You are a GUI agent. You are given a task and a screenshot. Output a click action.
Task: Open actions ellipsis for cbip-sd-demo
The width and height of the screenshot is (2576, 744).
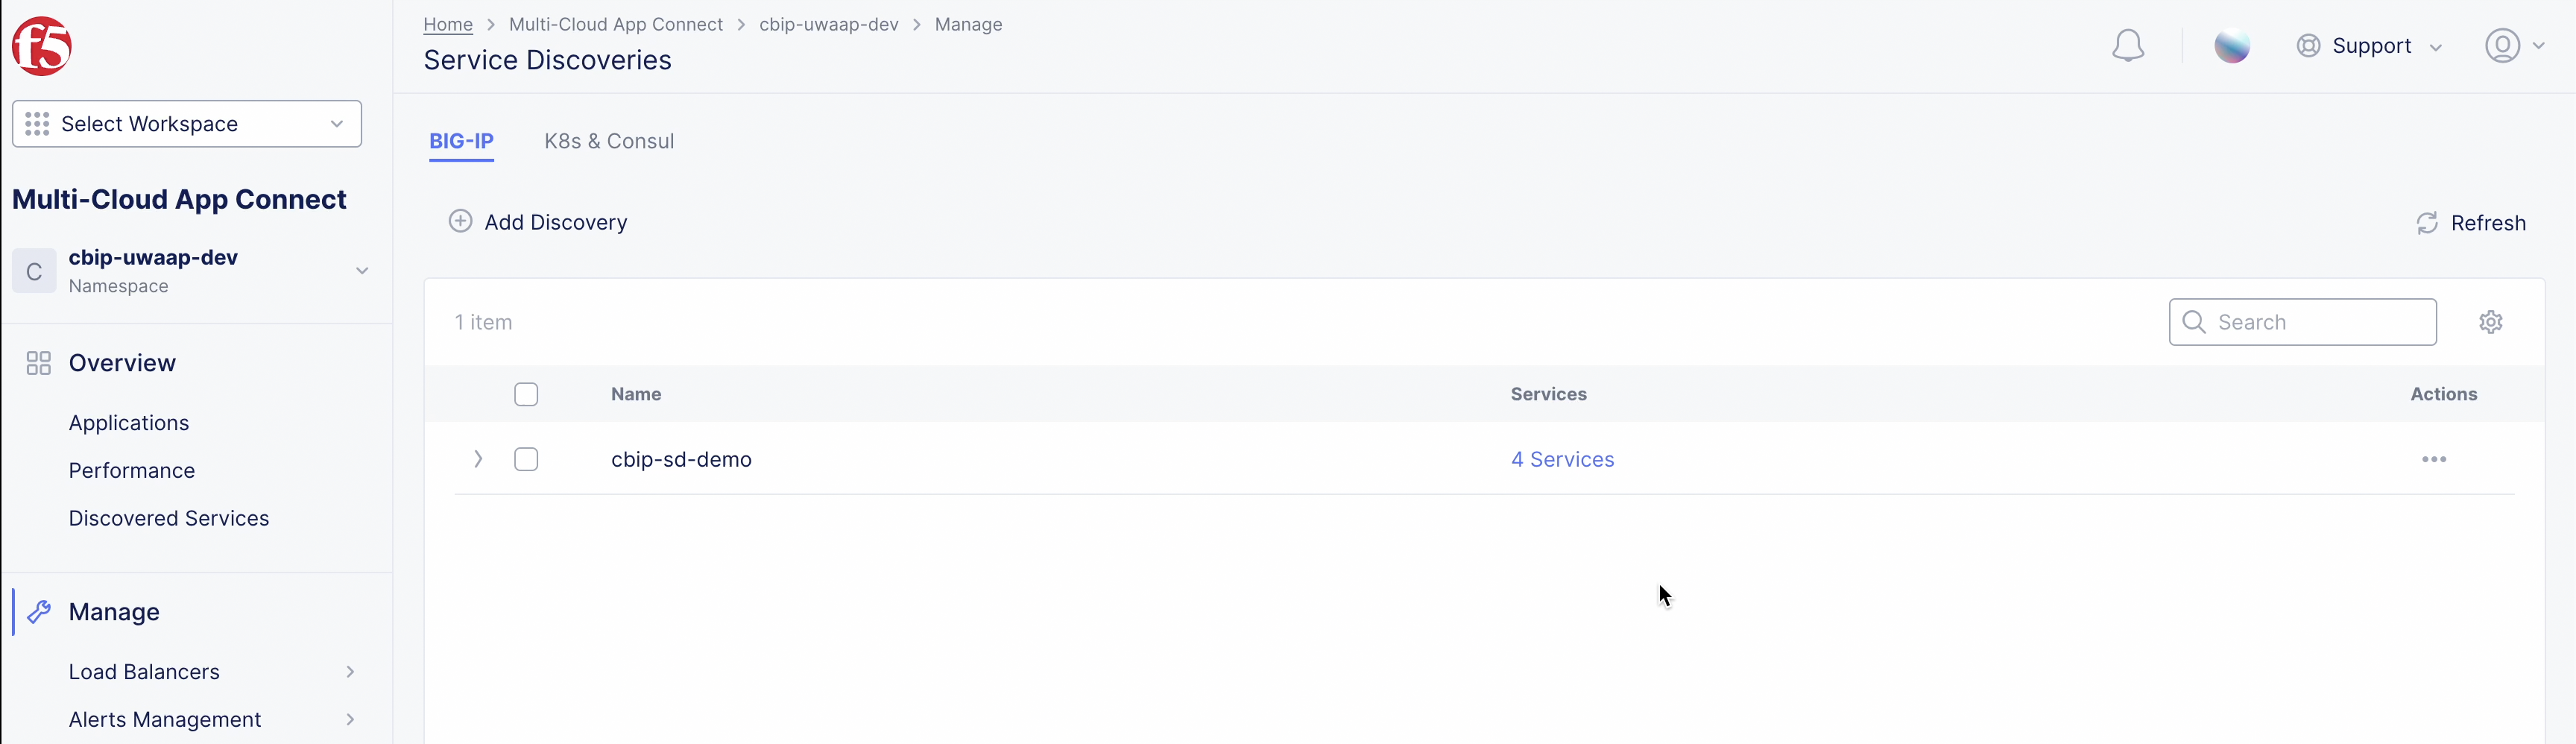2433,459
